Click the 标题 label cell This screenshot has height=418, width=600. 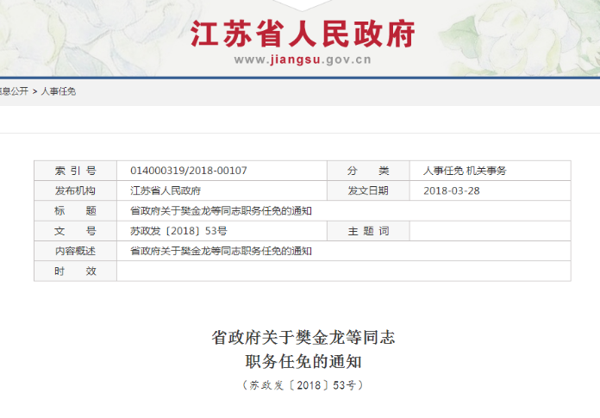click(75, 210)
